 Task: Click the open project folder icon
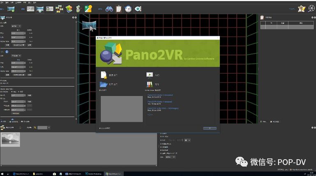pos(104,84)
